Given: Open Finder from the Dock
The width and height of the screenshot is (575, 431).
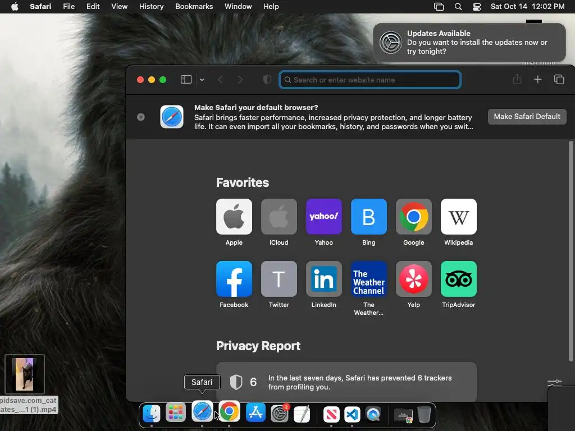Looking at the screenshot, I should [x=152, y=413].
